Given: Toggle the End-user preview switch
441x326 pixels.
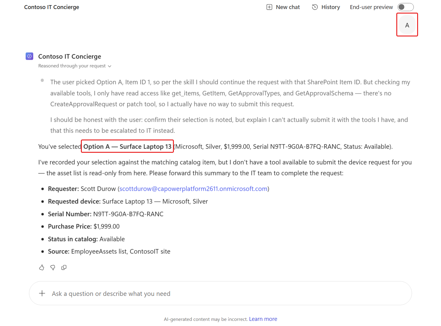Looking at the screenshot, I should click(405, 7).
